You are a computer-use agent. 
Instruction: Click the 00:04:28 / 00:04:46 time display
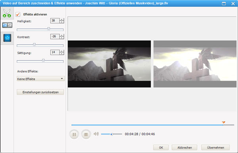140,134
